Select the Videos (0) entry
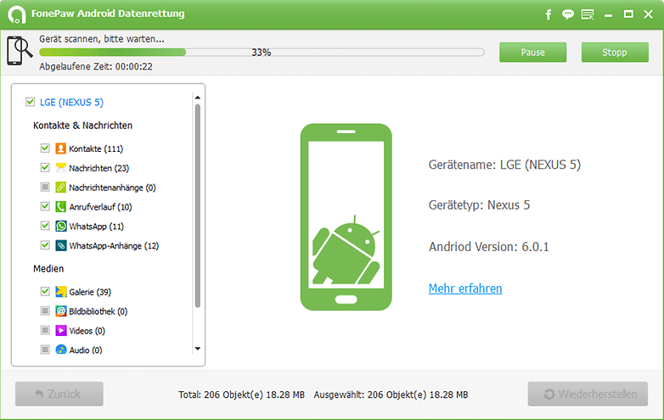 coord(87,331)
